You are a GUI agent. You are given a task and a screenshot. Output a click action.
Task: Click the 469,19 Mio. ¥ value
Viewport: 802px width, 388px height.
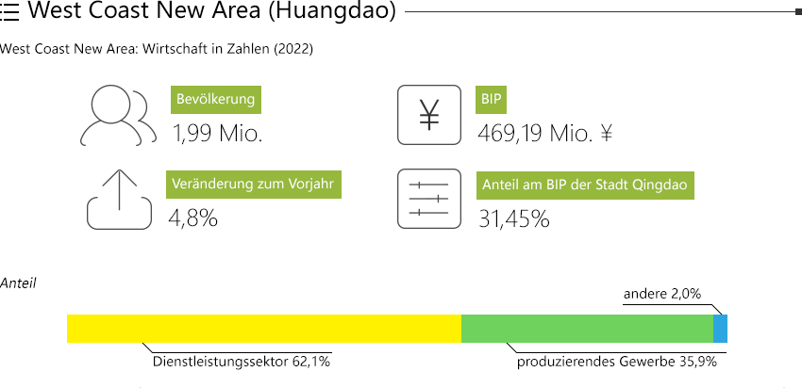(544, 134)
